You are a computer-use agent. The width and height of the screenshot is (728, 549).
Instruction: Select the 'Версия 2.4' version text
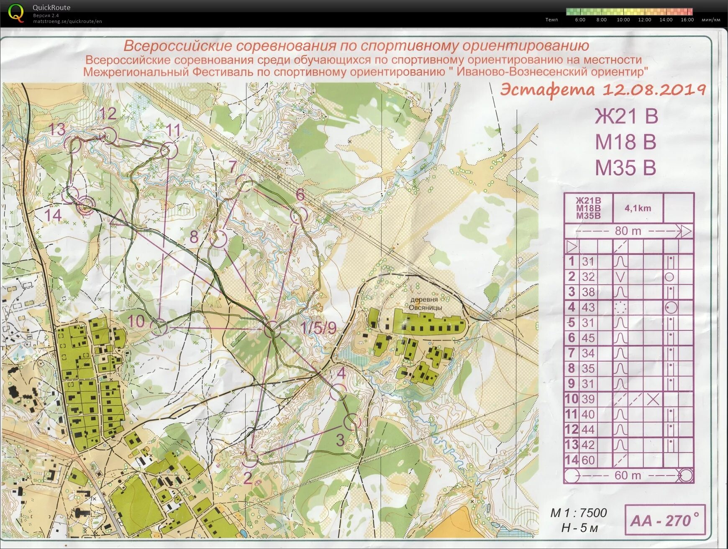point(46,15)
